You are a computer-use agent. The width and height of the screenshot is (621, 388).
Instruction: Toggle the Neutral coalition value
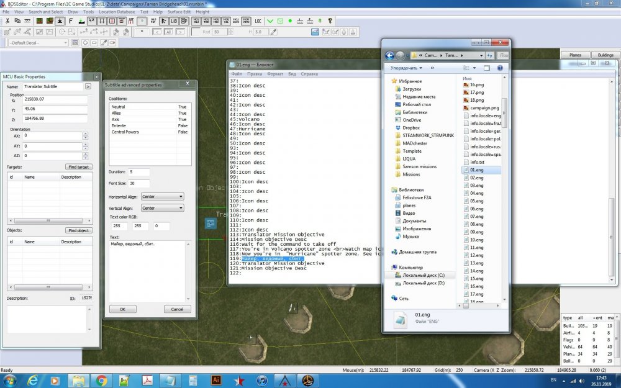[x=182, y=107]
